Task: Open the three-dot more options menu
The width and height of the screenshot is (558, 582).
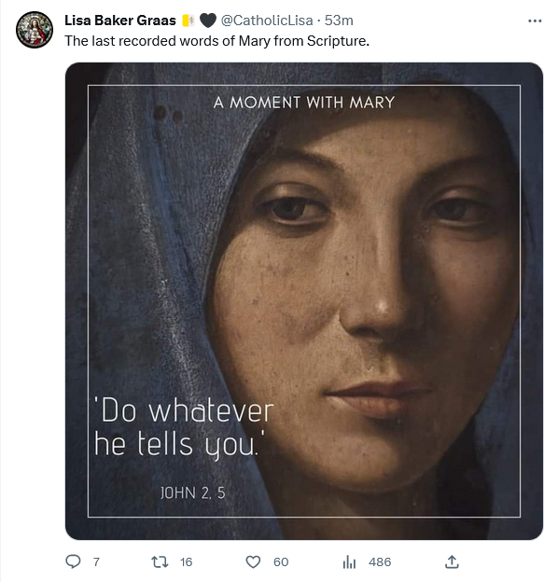Action: 535,21
